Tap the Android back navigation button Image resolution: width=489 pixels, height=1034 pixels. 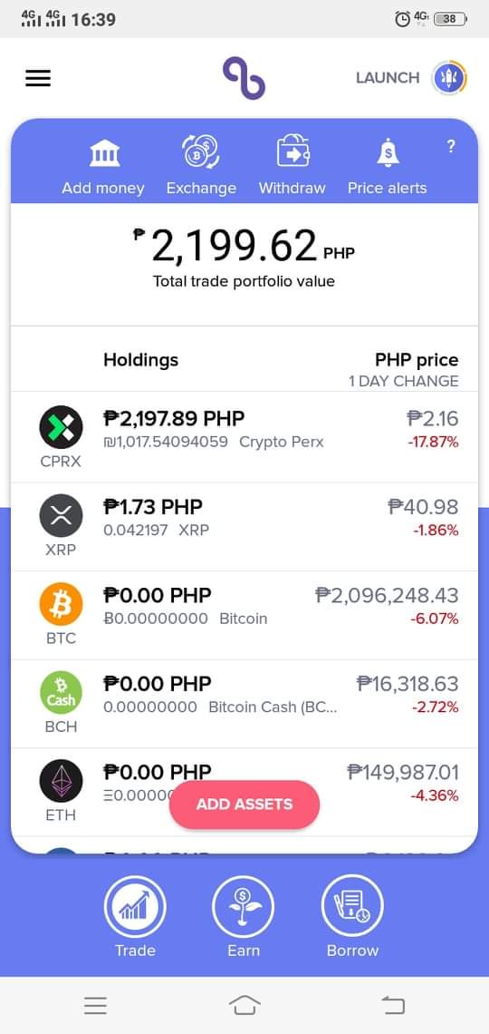click(x=393, y=1005)
